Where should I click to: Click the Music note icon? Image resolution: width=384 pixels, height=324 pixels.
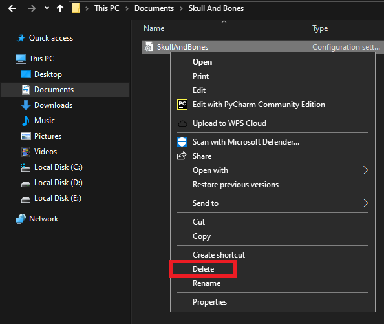coord(25,121)
